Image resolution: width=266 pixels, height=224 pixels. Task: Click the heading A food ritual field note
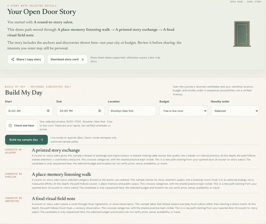tap(54, 199)
